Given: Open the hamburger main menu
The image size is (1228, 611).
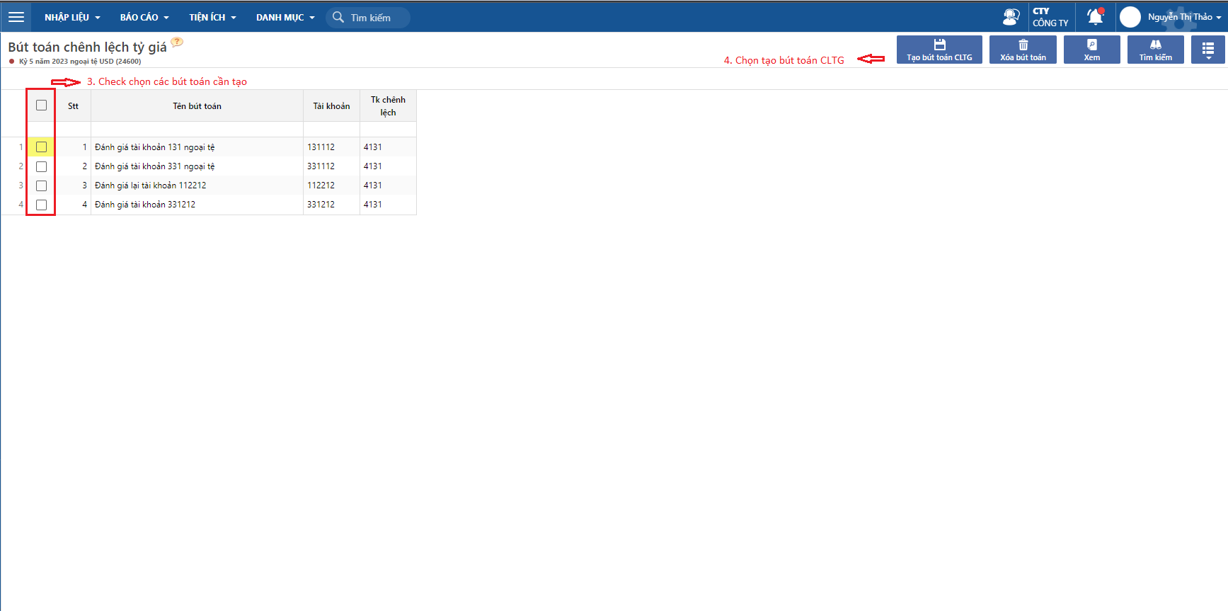Looking at the screenshot, I should click(x=16, y=17).
